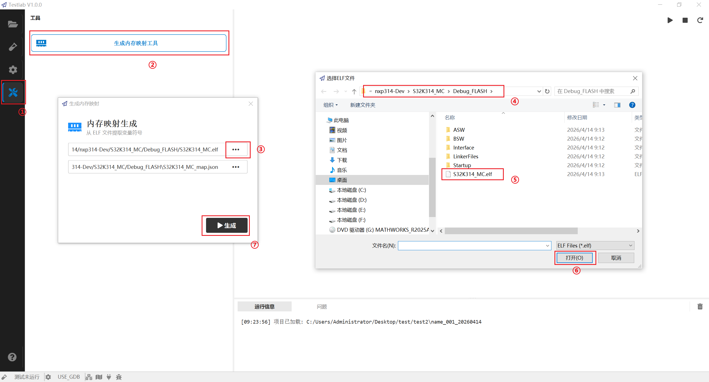Browse map.json output with ellipsis button
This screenshot has height=382, width=709.
click(236, 167)
